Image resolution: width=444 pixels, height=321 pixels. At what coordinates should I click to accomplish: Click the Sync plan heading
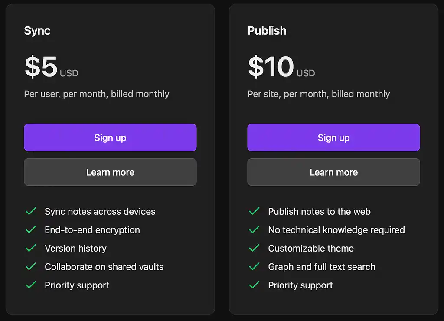37,31
